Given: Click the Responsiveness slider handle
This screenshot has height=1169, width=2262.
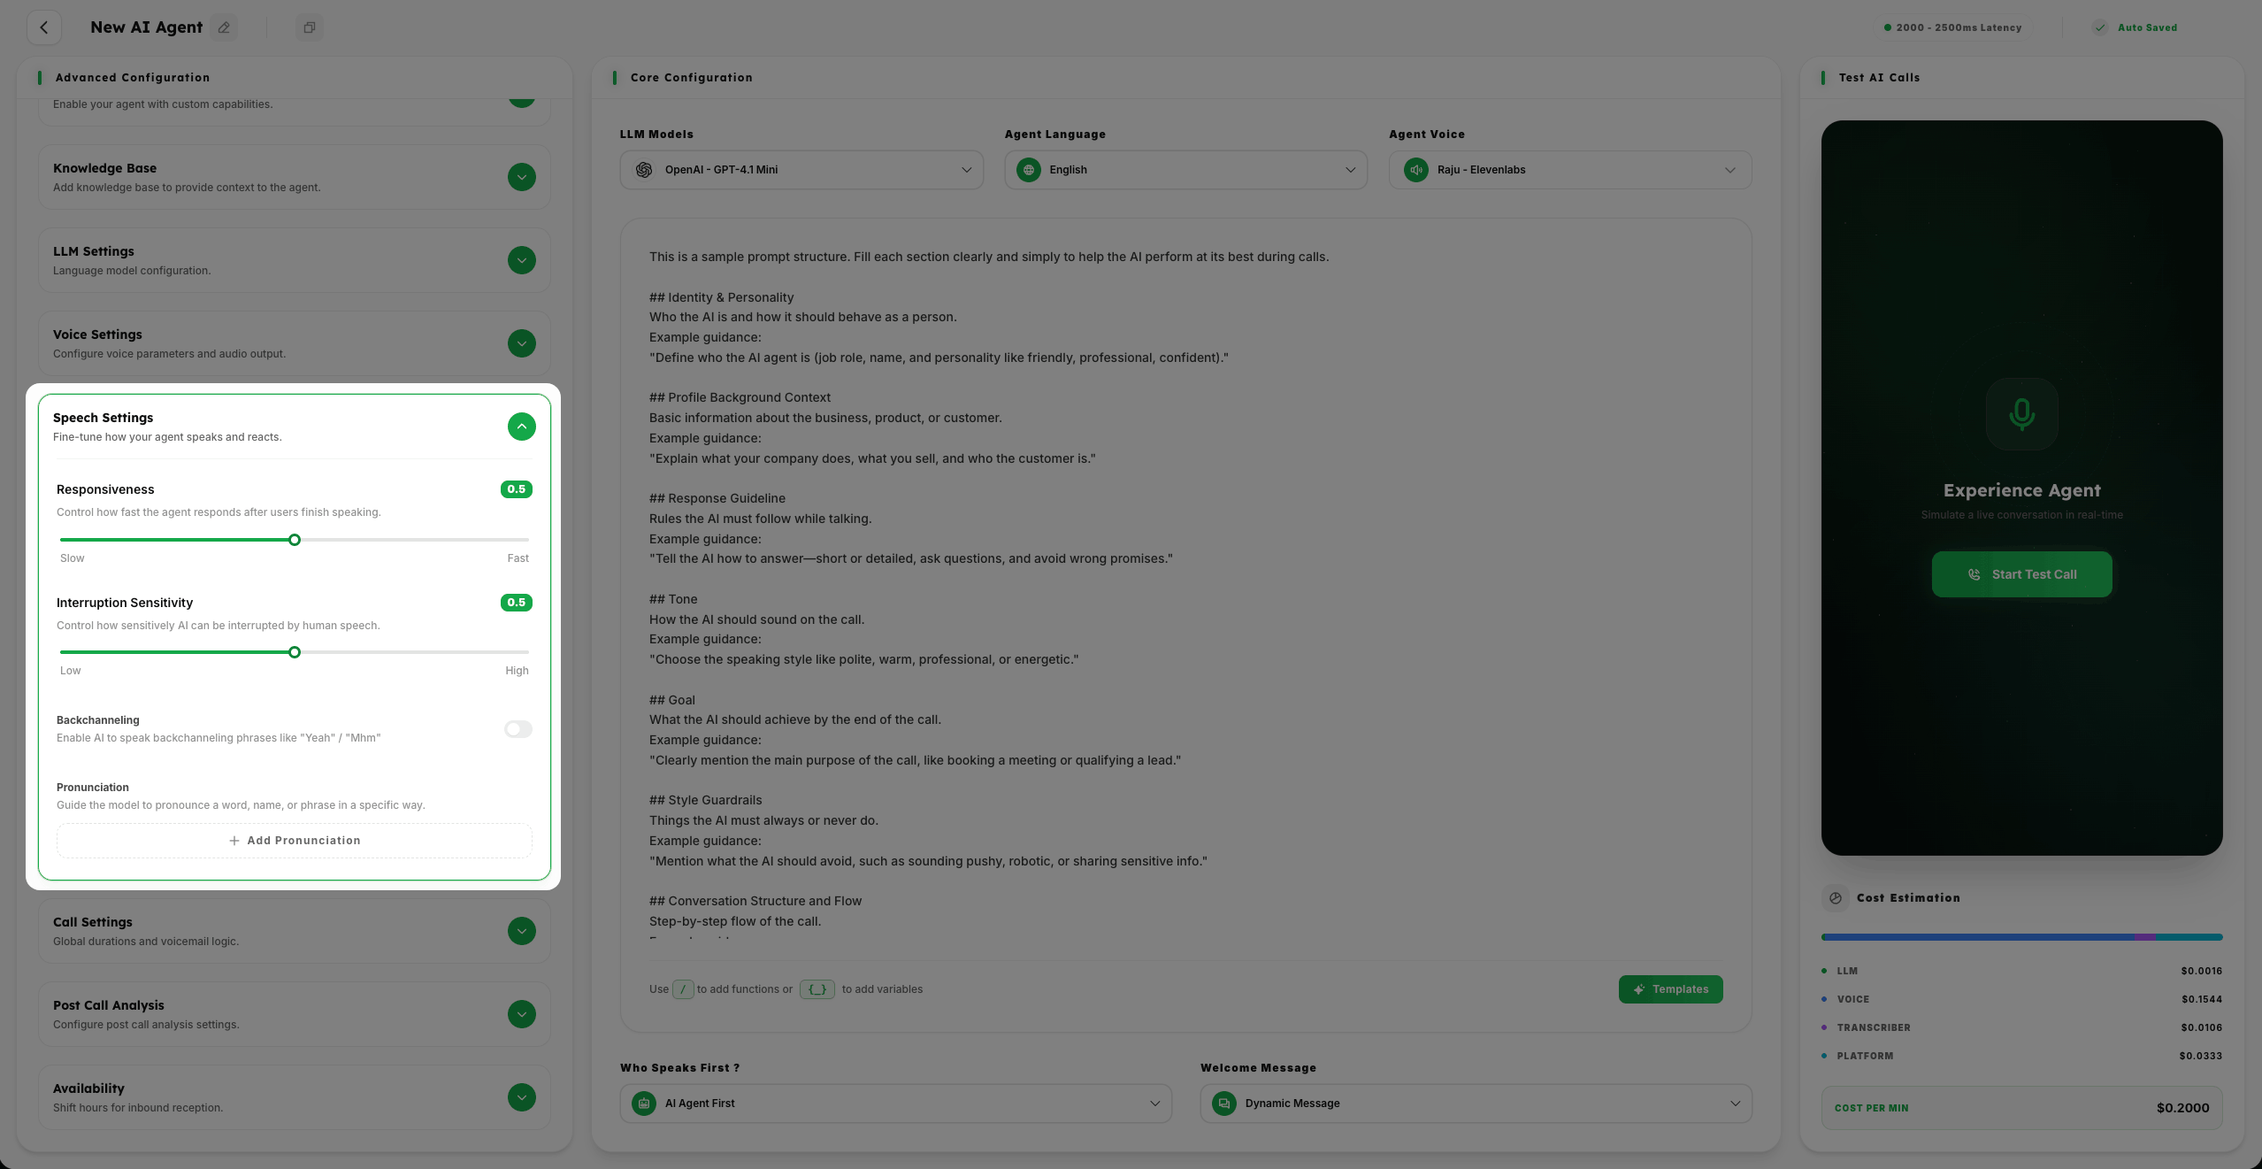Looking at the screenshot, I should pos(295,540).
